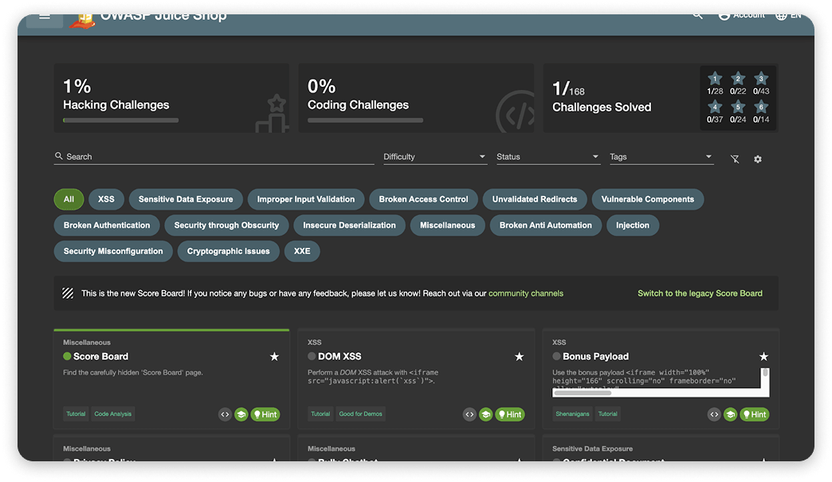The height and width of the screenshot is (482, 832).
Task: Open coding challenge for Score Board
Action: tap(225, 414)
